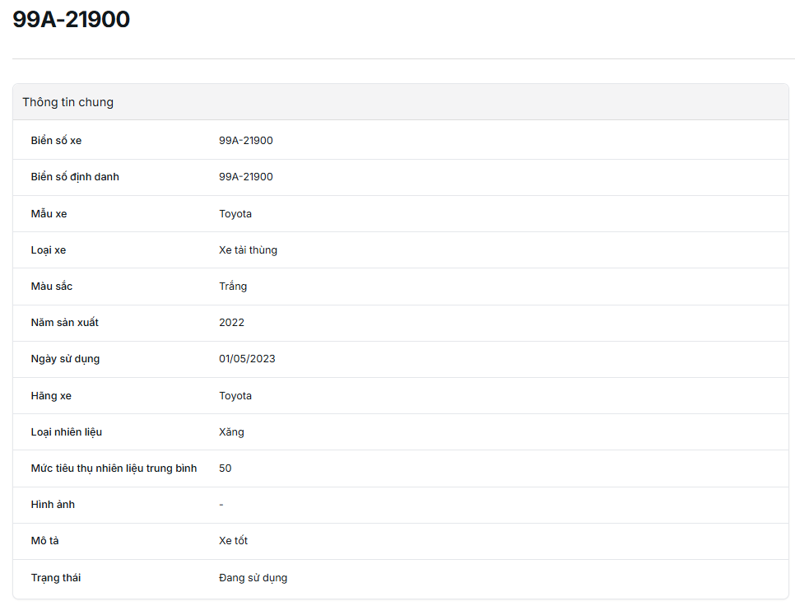Select the Xe tốt description text
The height and width of the screenshot is (606, 795).
coord(233,541)
